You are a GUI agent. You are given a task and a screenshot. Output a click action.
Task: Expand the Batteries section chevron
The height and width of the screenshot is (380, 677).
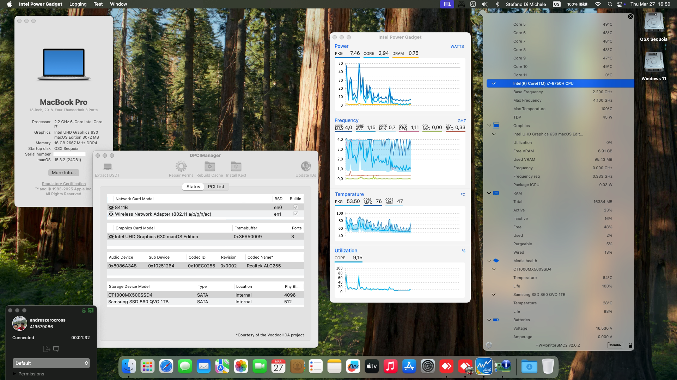tap(488, 320)
